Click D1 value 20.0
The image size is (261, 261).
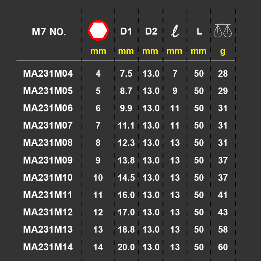pos(126,247)
